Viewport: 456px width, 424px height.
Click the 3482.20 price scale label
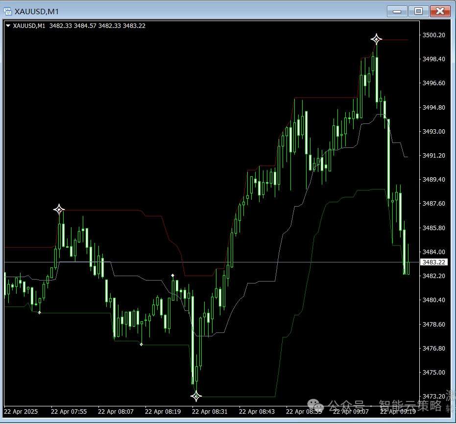coord(433,276)
